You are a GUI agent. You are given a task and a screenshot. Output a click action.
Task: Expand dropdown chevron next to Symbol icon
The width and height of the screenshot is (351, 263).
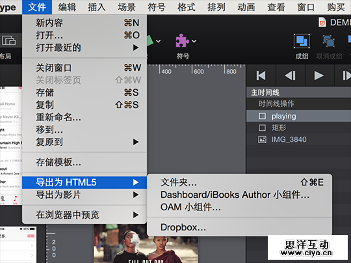(194, 41)
